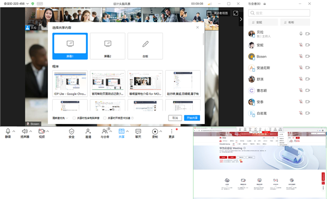Enable the graphics acceleration checkbox when sharing
Screen dimensions: 327x199
tap(105, 118)
